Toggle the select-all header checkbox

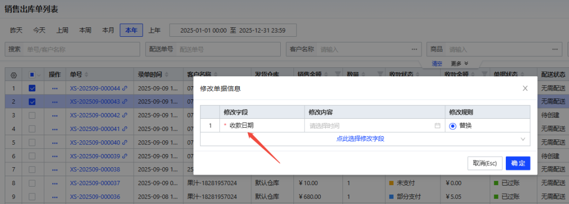tap(32, 75)
